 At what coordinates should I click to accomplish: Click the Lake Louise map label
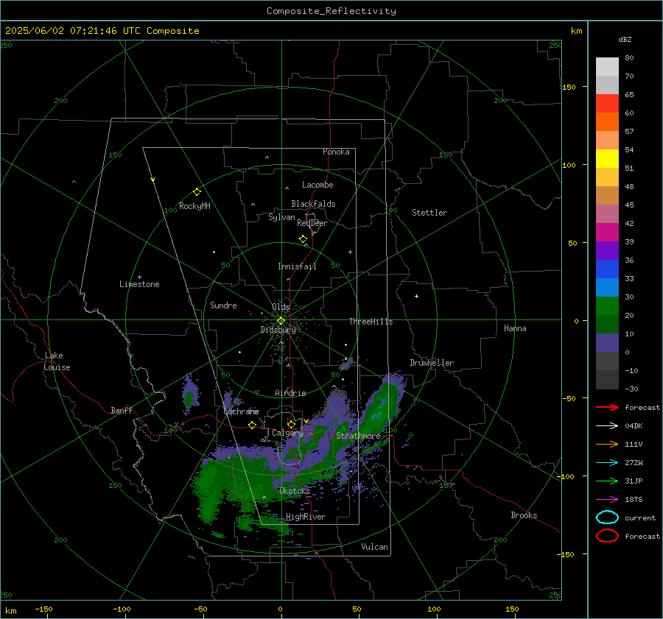[57, 361]
